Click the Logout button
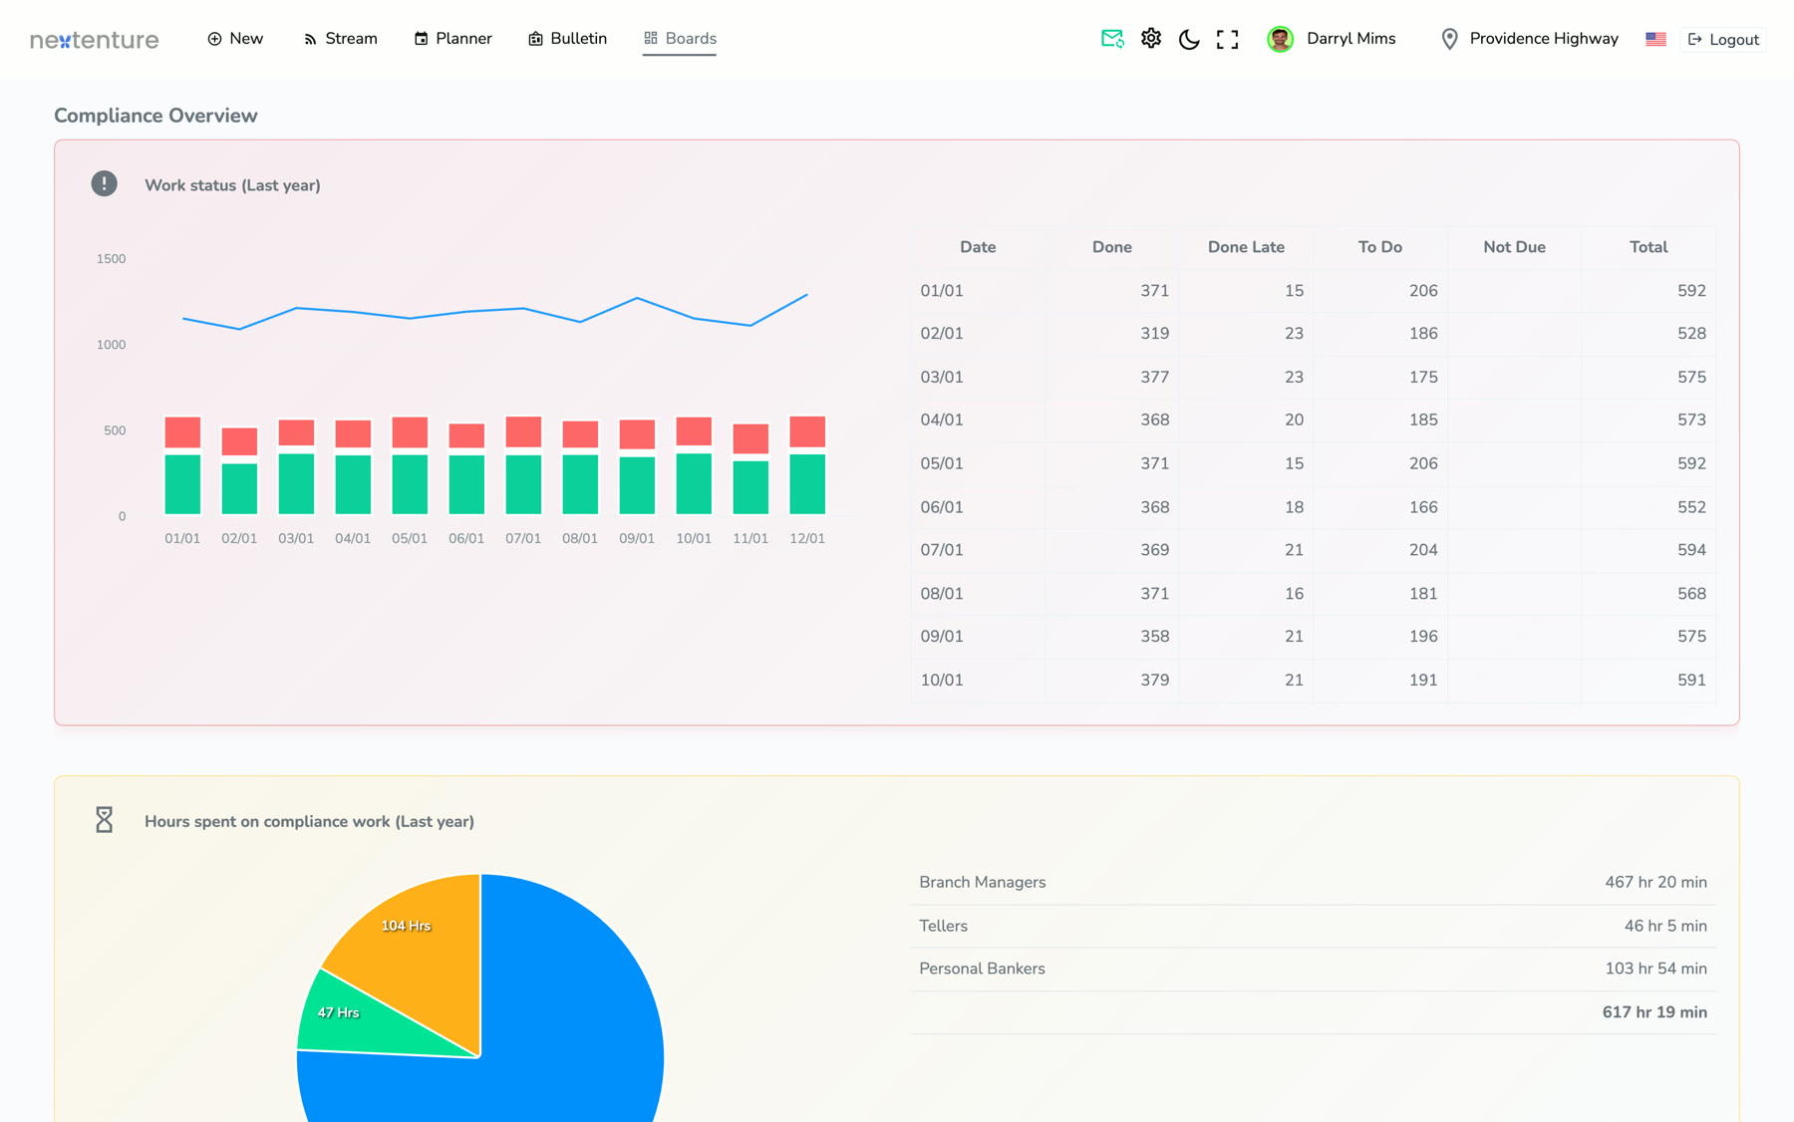The image size is (1794, 1122). (x=1723, y=39)
